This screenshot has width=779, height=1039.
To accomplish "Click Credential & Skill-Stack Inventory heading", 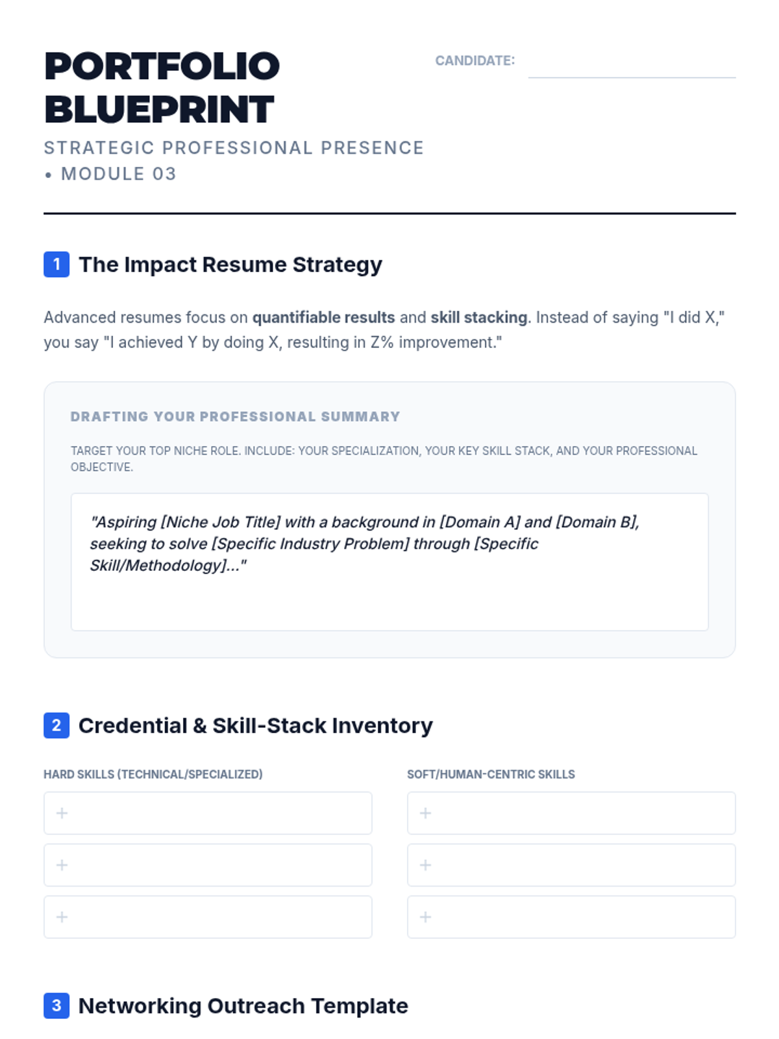I will (x=256, y=725).
